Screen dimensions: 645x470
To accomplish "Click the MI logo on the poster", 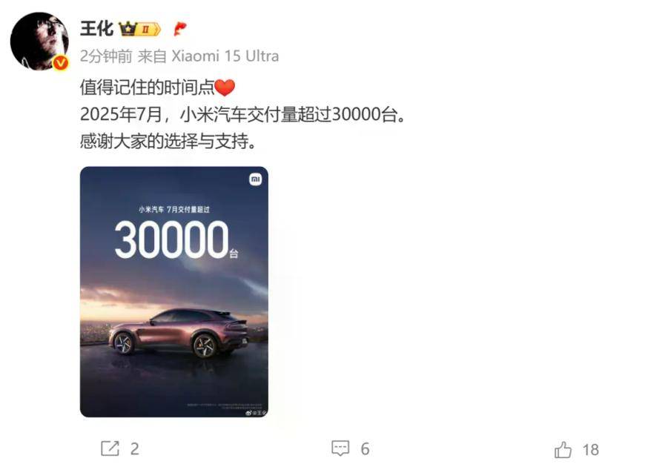I will click(256, 179).
